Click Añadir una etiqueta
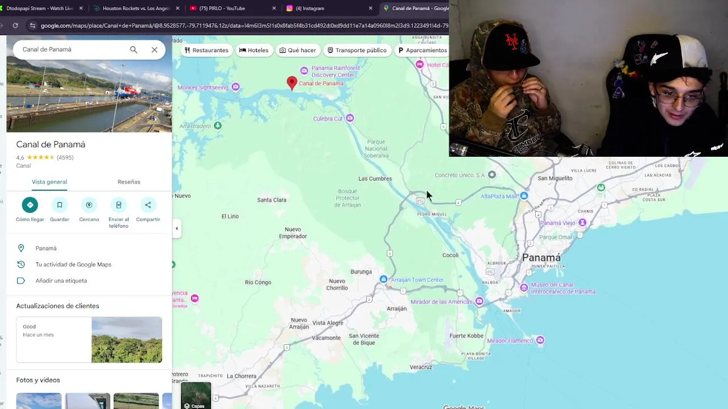This screenshot has height=409, width=728. 61,281
